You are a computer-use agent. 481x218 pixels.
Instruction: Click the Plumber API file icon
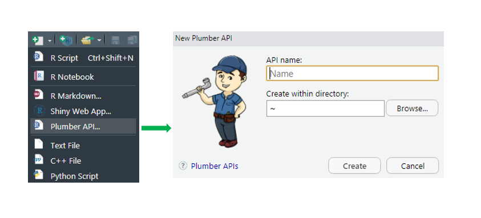click(39, 125)
